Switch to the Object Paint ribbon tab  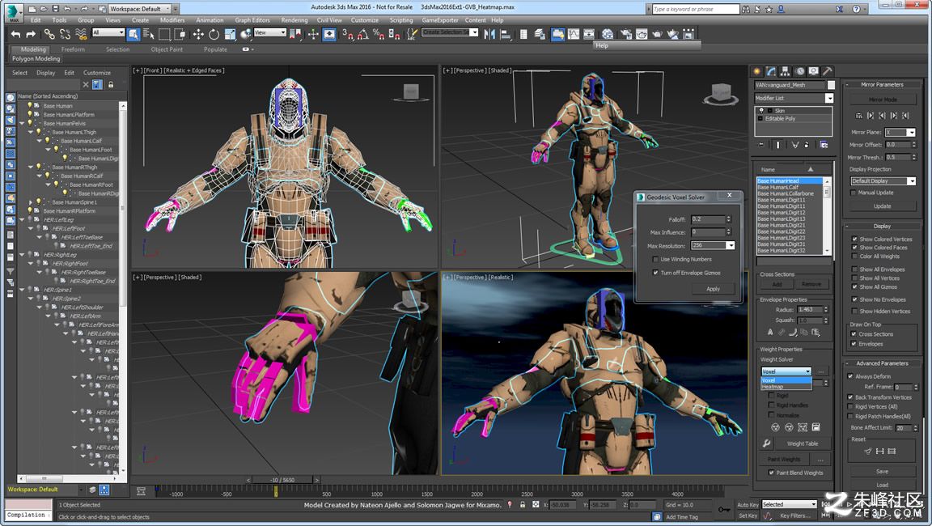pos(167,49)
